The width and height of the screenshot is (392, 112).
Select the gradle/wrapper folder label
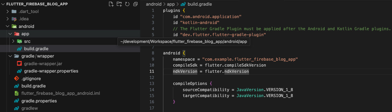pos(38,56)
